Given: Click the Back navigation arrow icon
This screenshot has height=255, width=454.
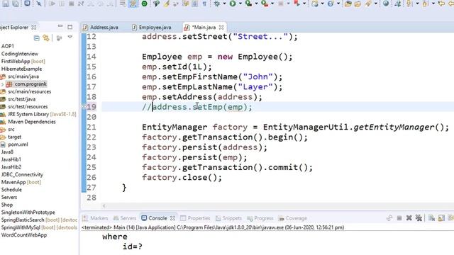Looking at the screenshot, I should point(441,4).
